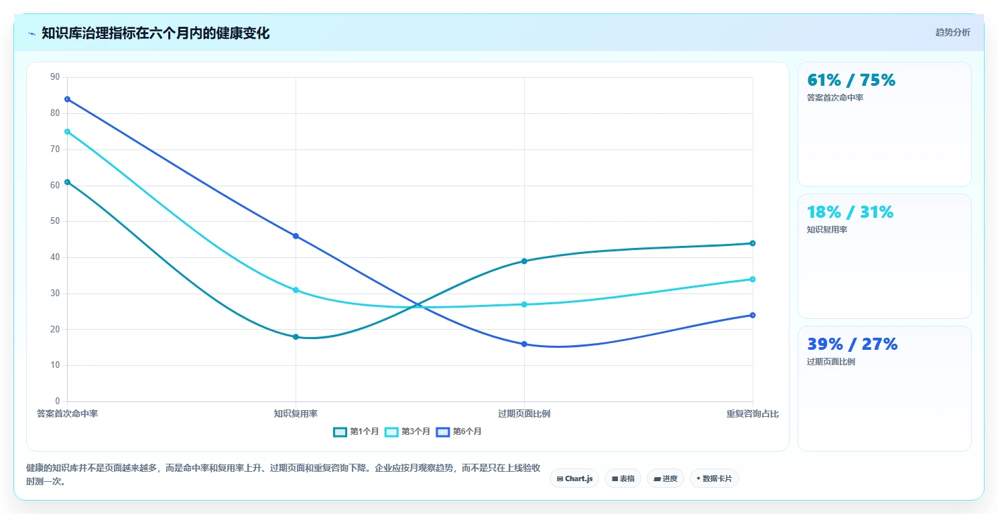Click the chart title 知识库治理指标在六个月内的健康变化
Screen dimensions: 998x514
tap(155, 33)
